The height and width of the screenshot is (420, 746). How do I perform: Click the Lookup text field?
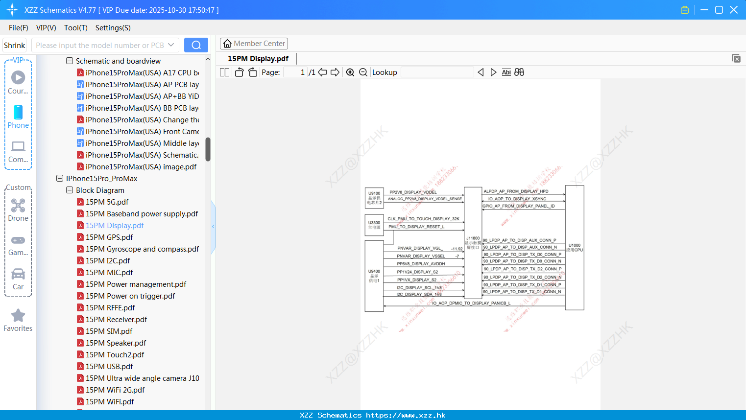(x=437, y=72)
